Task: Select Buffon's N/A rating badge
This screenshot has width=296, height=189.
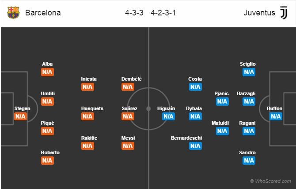Action: [276, 116]
